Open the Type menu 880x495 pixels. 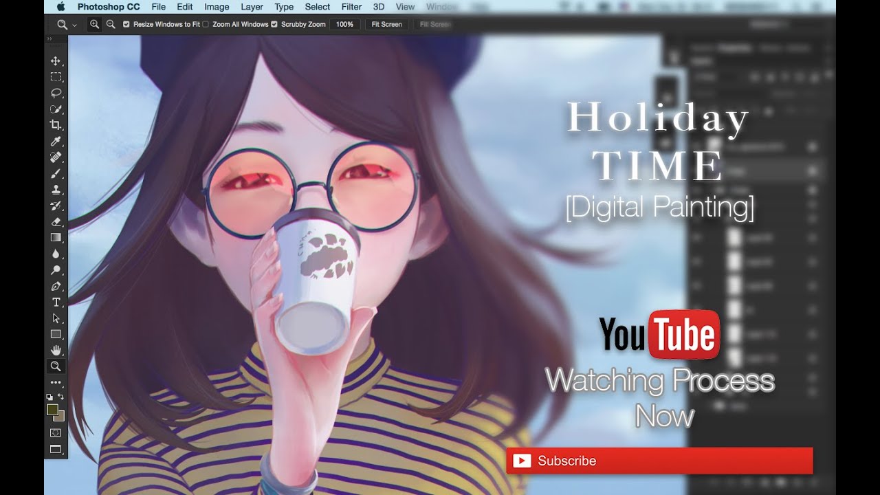(x=284, y=7)
